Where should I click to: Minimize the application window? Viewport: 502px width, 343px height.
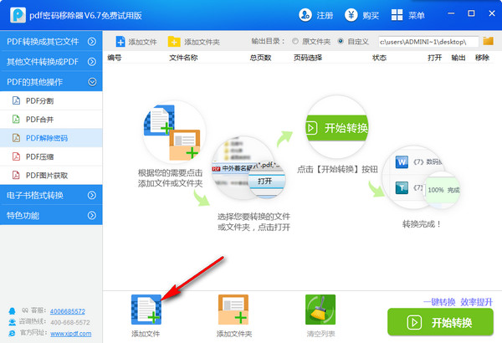[451, 13]
